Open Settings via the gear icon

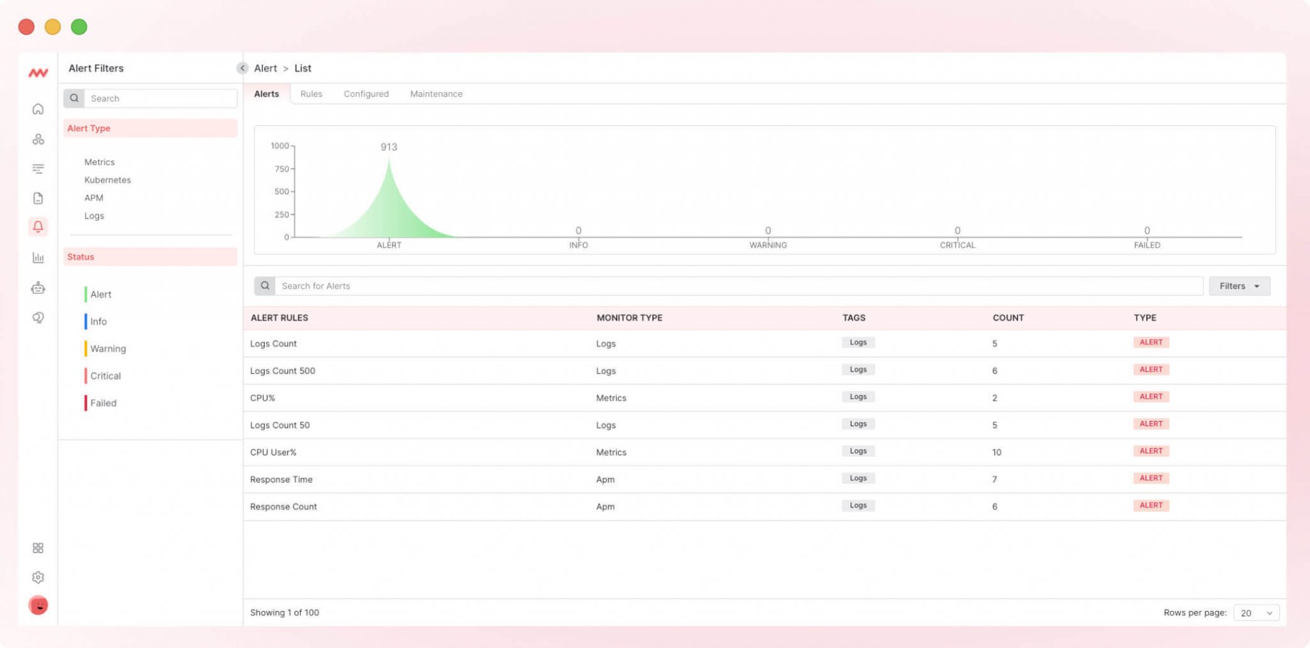point(38,577)
